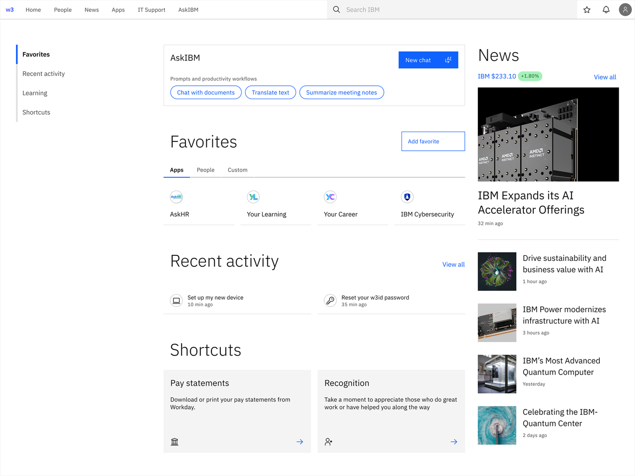The image size is (635, 476).
Task: Open the Recognition shortcut title
Action: coord(347,383)
